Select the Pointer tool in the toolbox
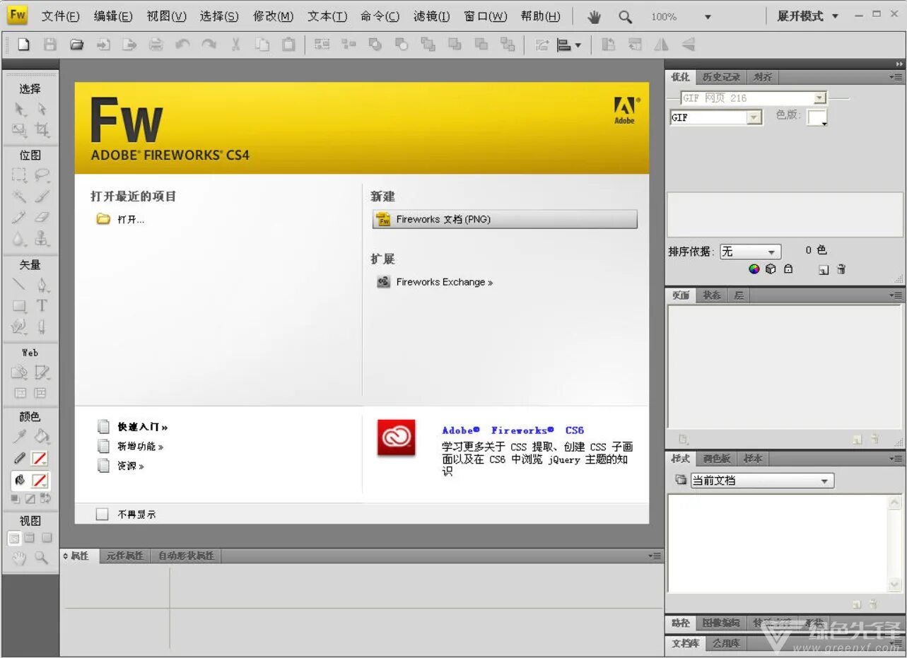Image resolution: width=907 pixels, height=658 pixels. pos(20,110)
